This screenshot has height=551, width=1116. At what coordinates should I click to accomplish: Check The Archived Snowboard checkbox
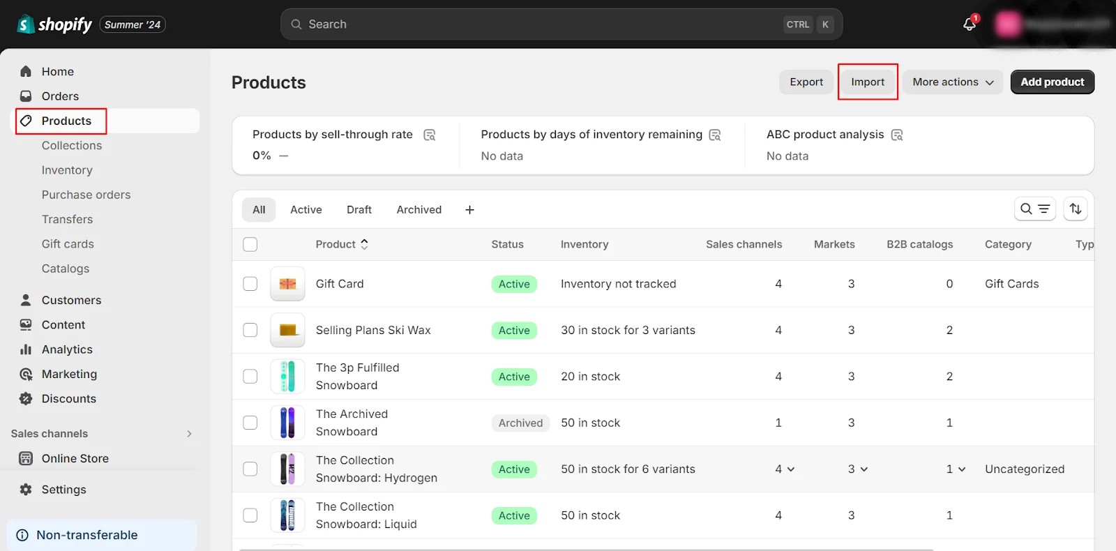click(250, 423)
